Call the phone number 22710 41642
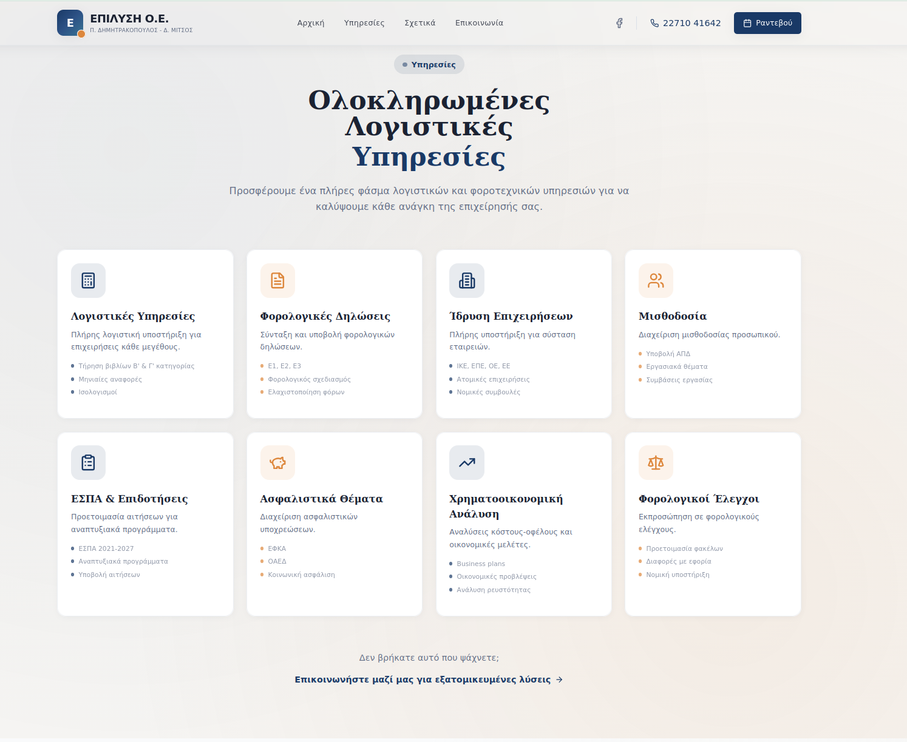Viewport: 907px width, 742px height. click(685, 23)
